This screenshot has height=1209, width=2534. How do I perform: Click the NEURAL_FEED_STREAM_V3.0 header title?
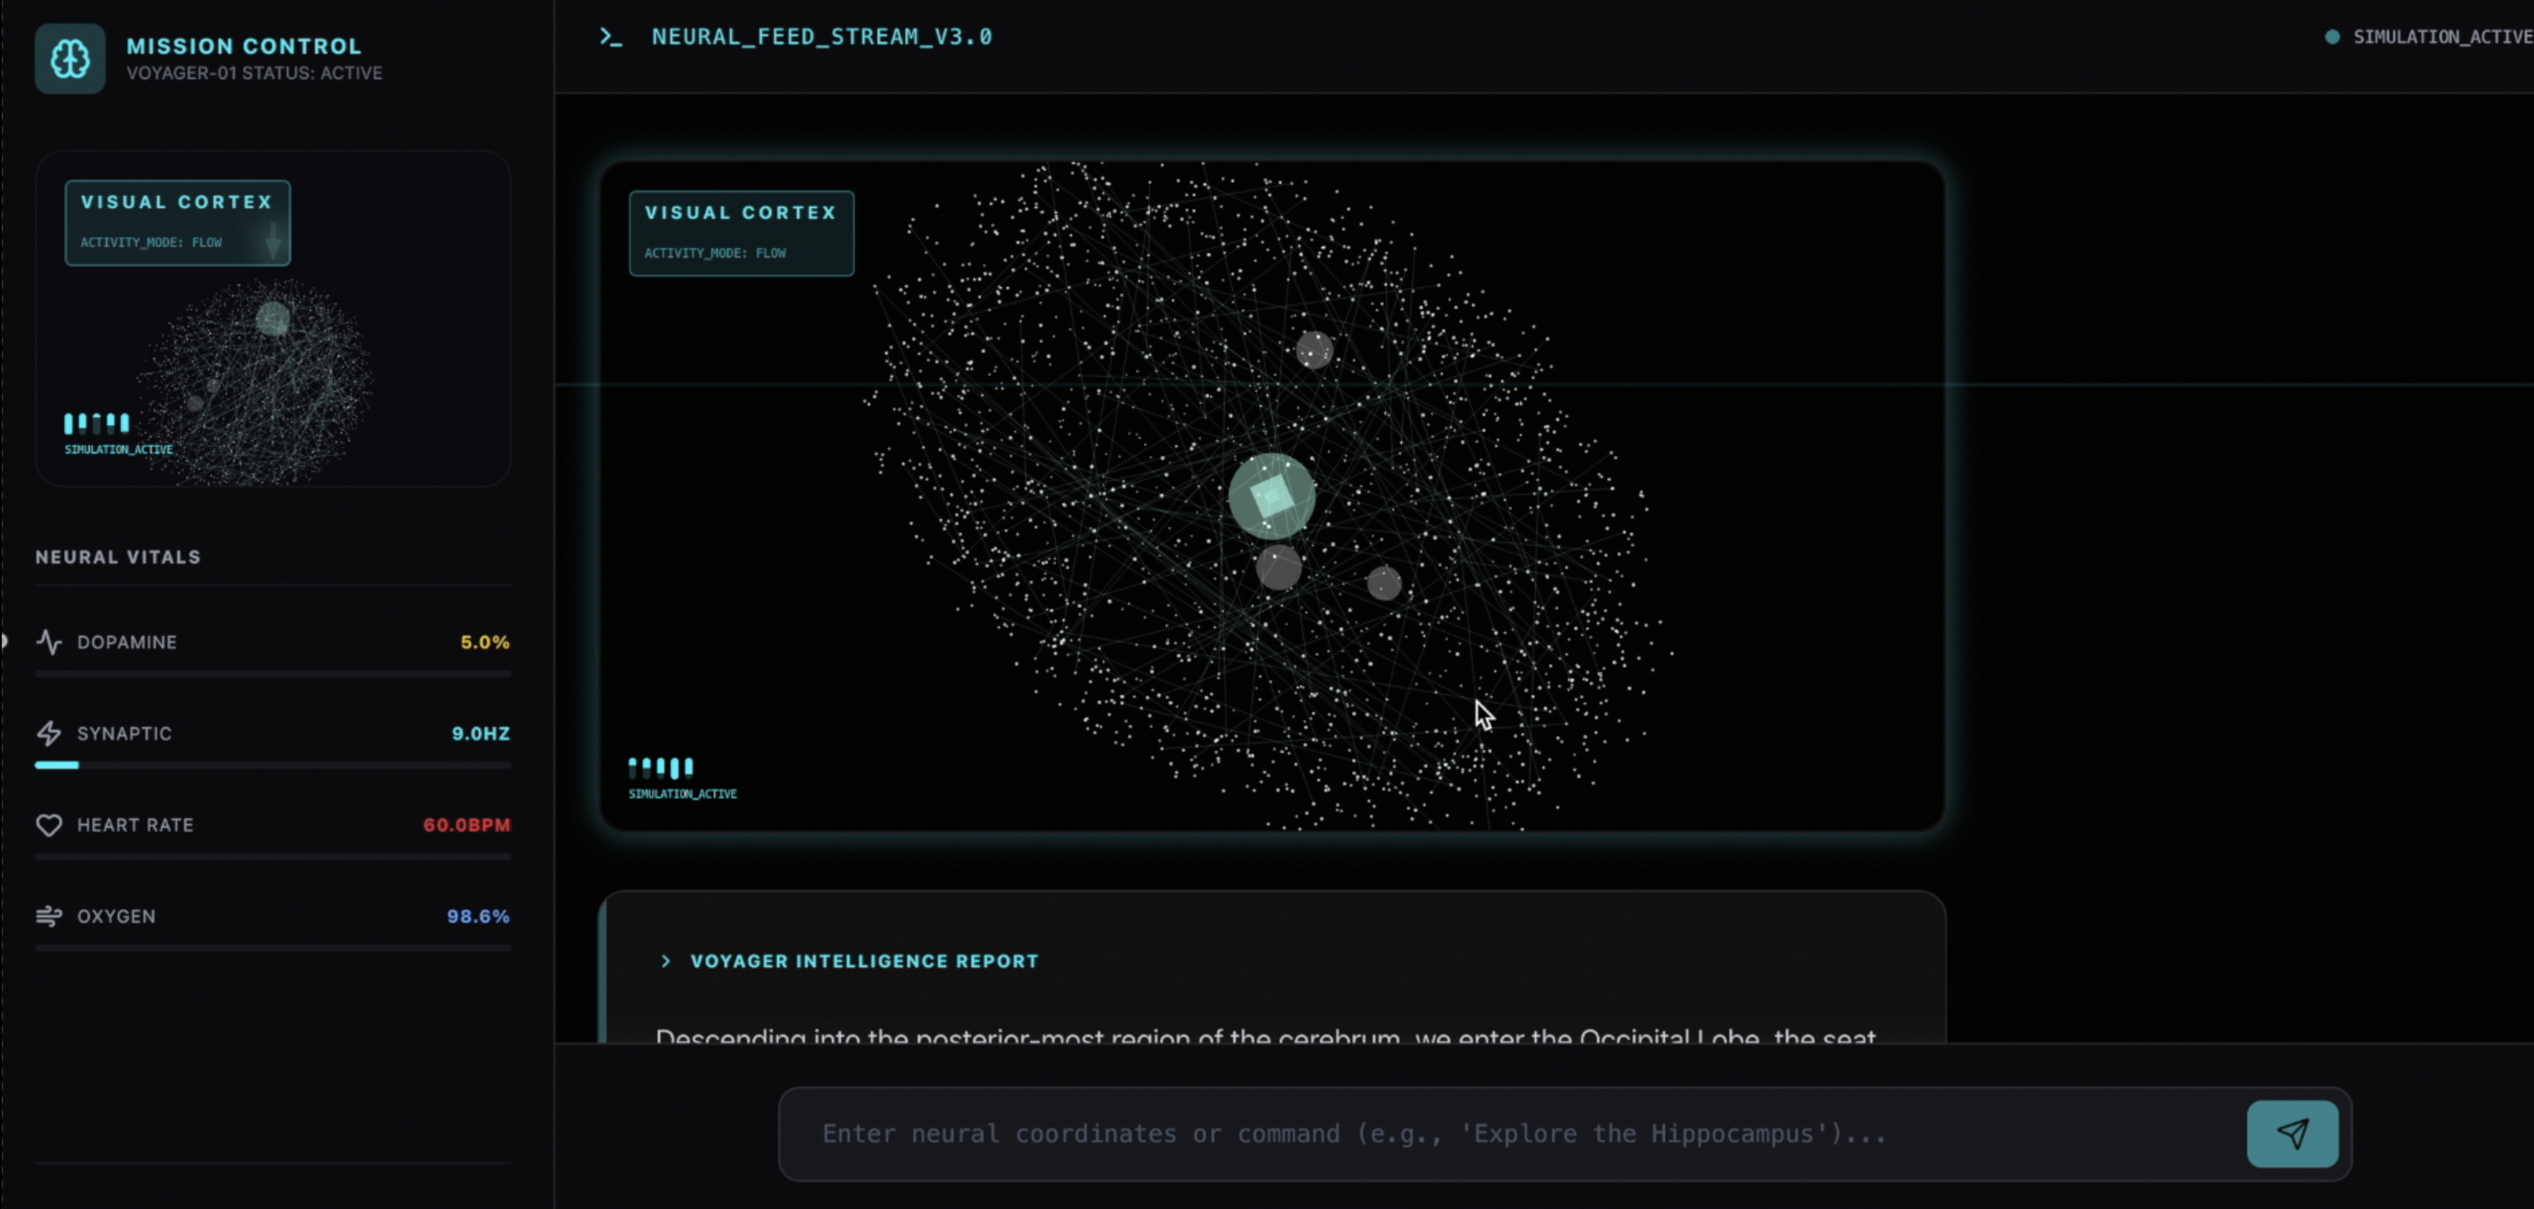pyautogui.click(x=821, y=38)
